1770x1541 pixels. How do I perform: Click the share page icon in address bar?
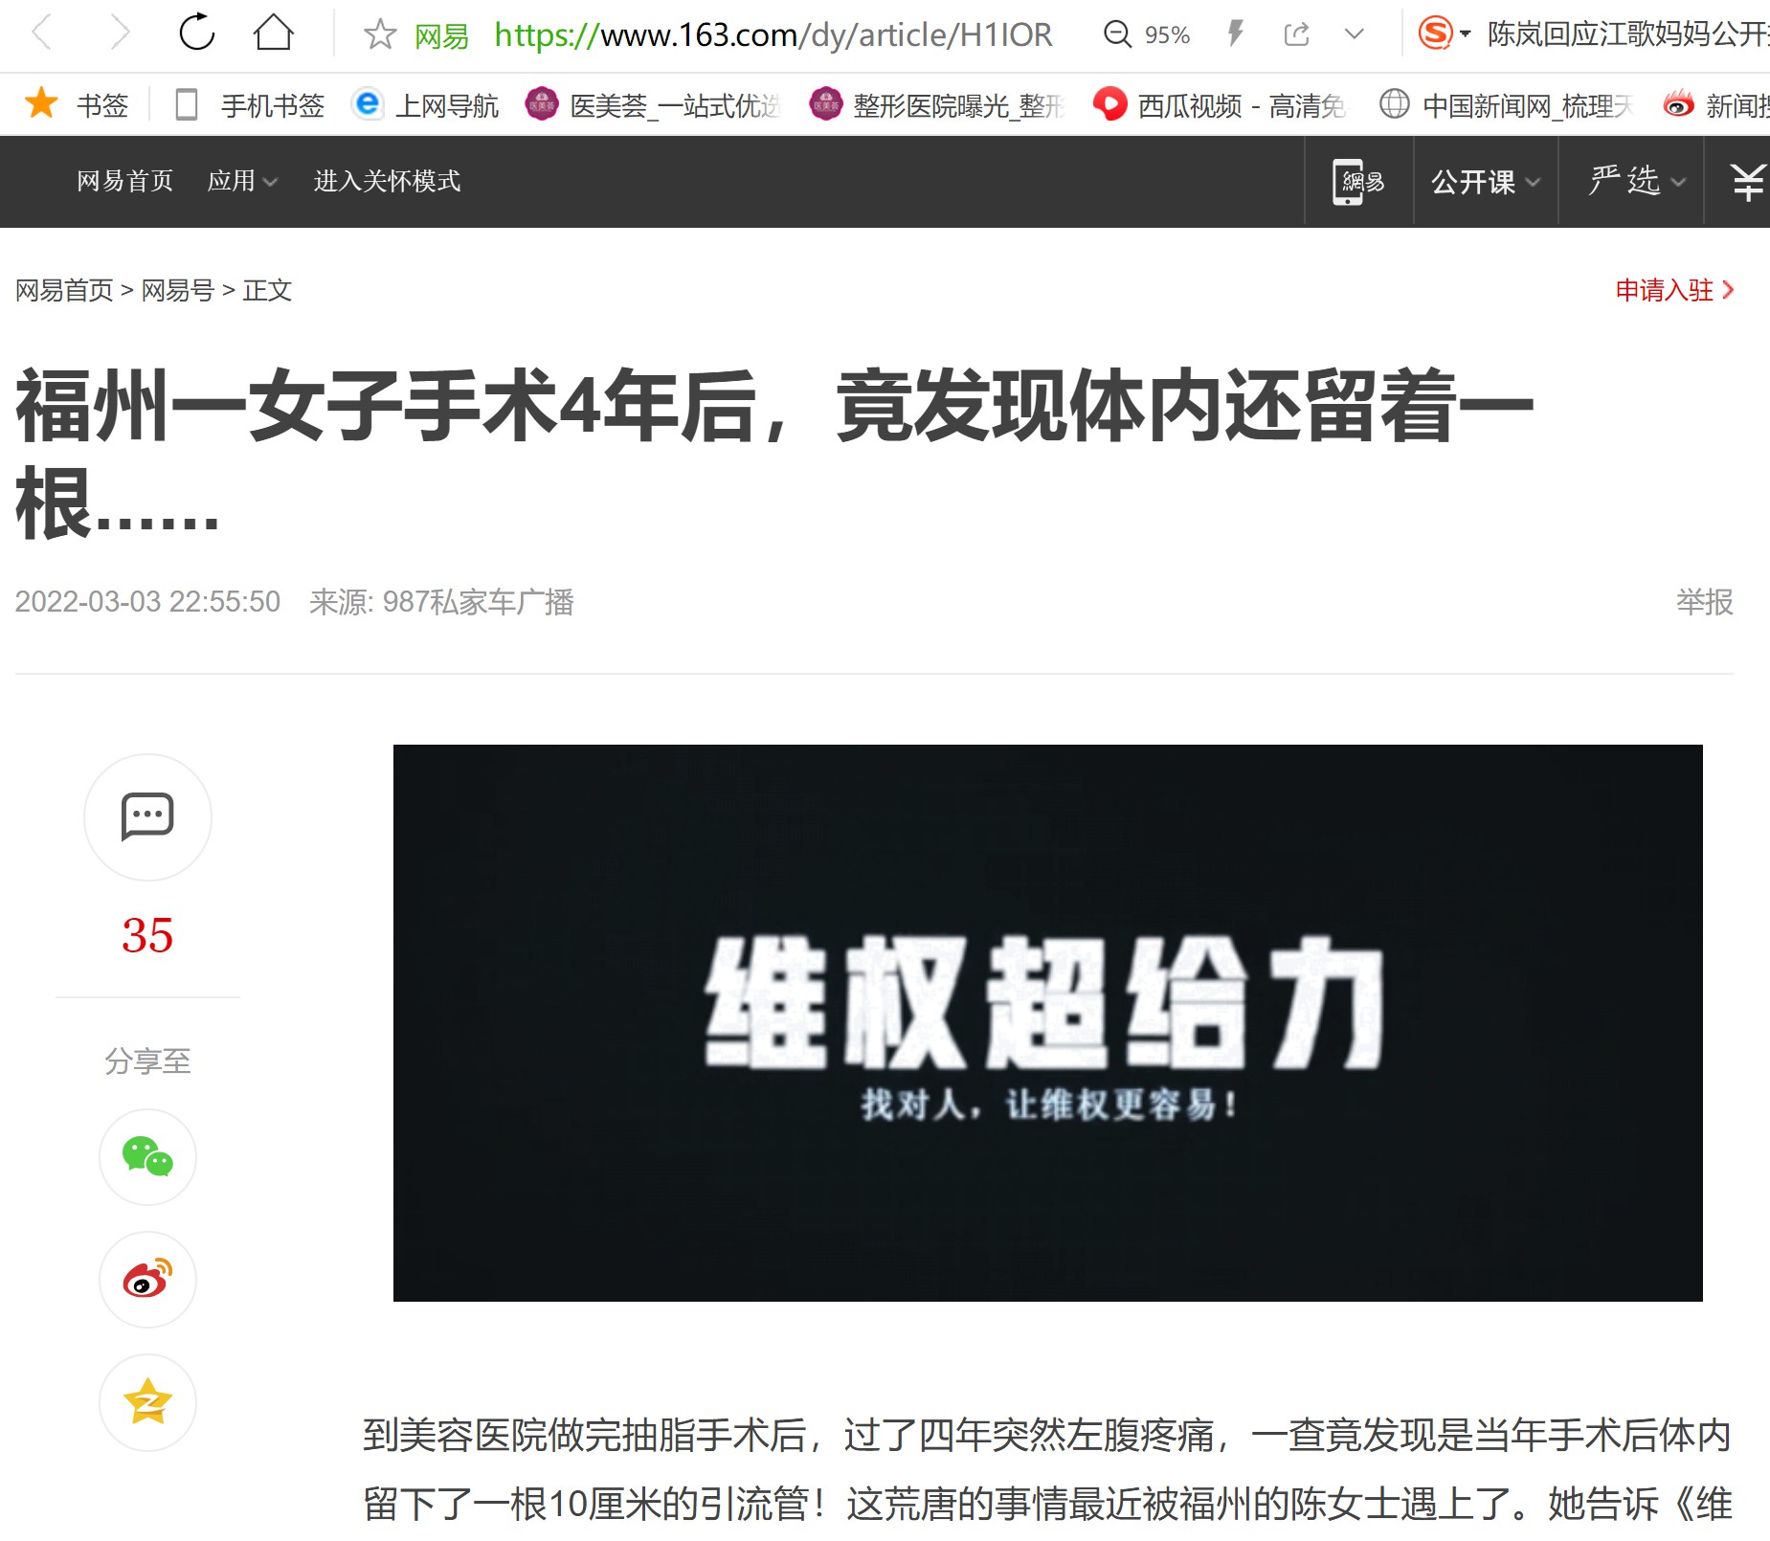(x=1296, y=34)
